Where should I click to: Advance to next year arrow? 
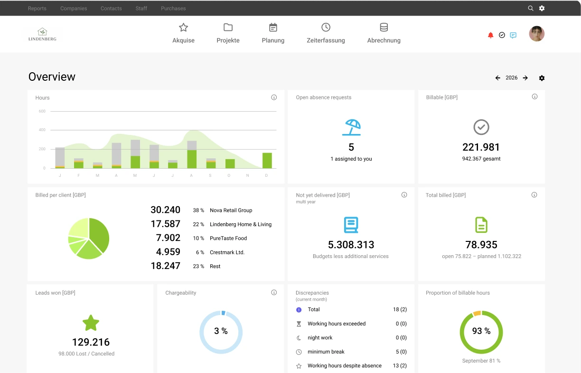pos(525,78)
